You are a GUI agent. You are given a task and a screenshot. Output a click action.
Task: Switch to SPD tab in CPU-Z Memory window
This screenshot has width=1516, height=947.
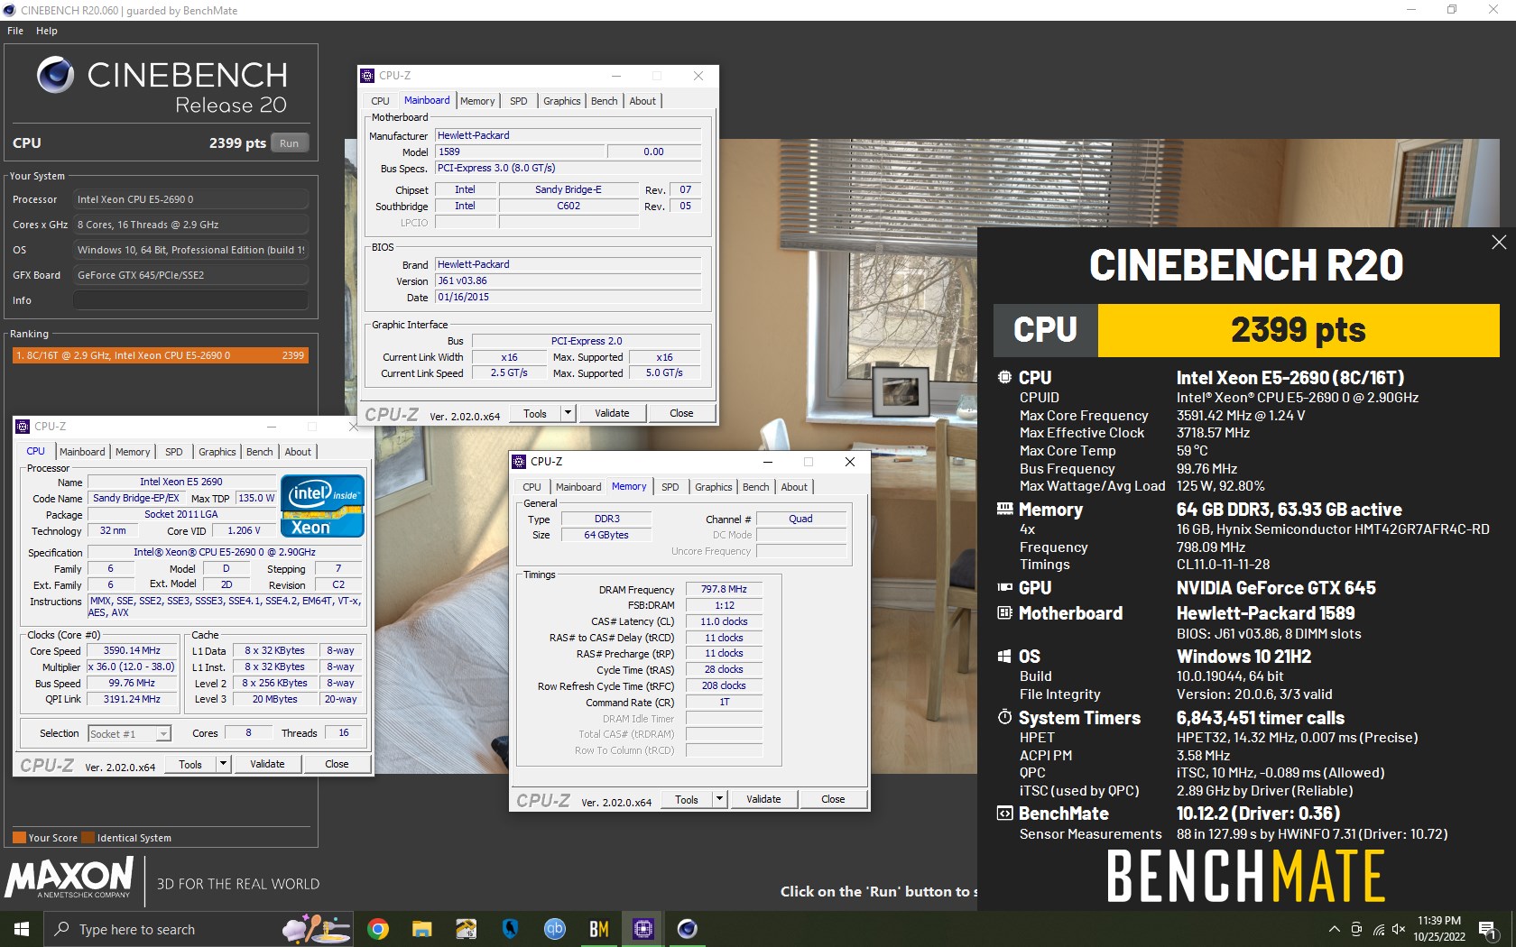(670, 487)
